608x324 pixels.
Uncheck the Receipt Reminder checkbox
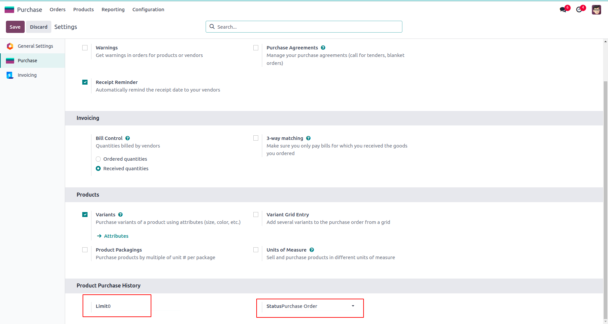85,82
